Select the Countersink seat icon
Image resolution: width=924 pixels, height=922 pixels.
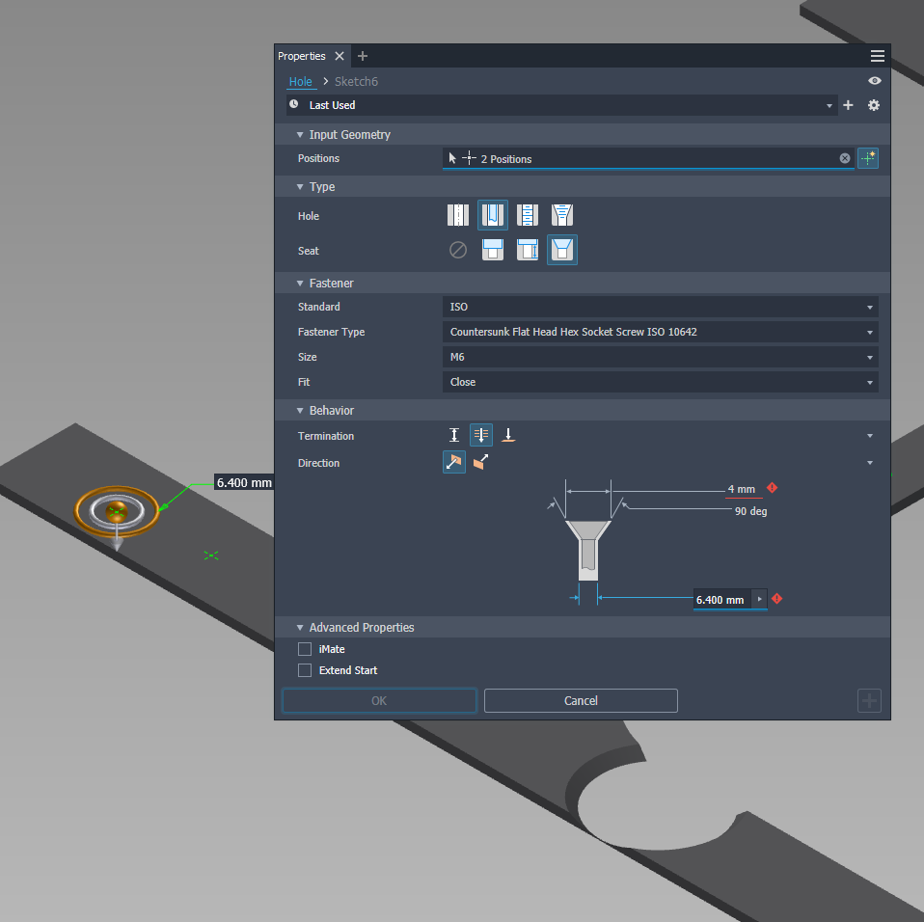coord(561,250)
